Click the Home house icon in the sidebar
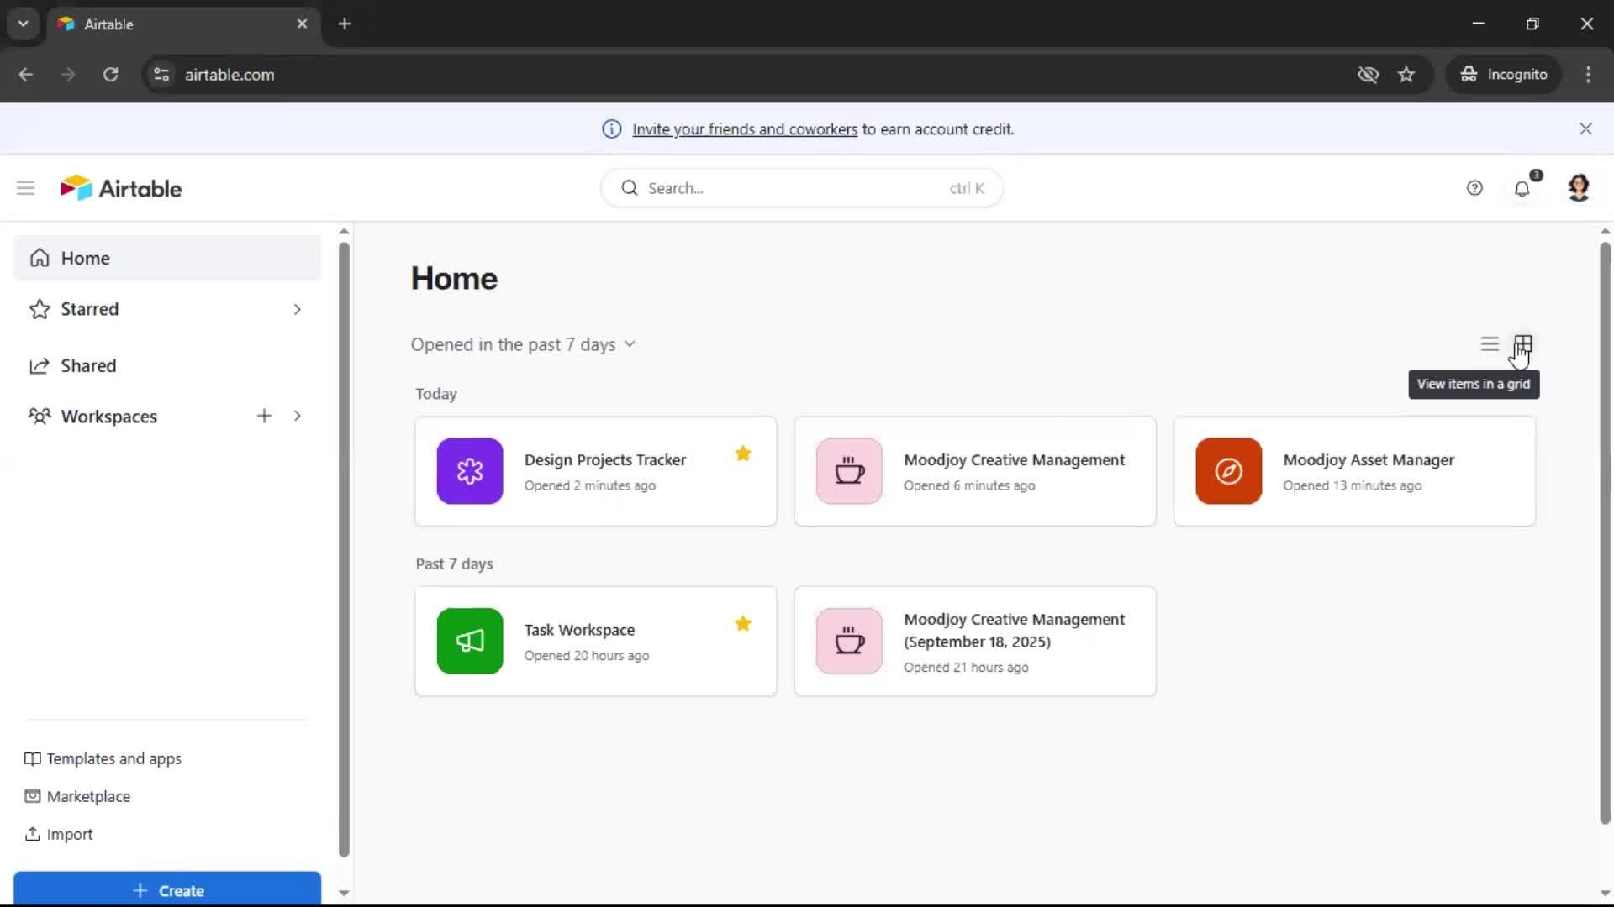Viewport: 1614px width, 907px height. pyautogui.click(x=40, y=258)
